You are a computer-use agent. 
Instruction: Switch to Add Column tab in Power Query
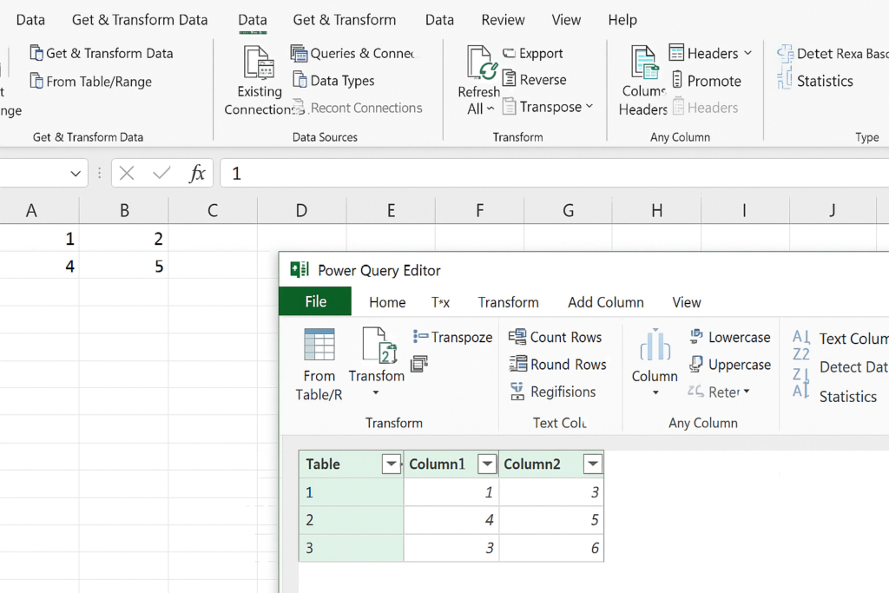(x=605, y=302)
